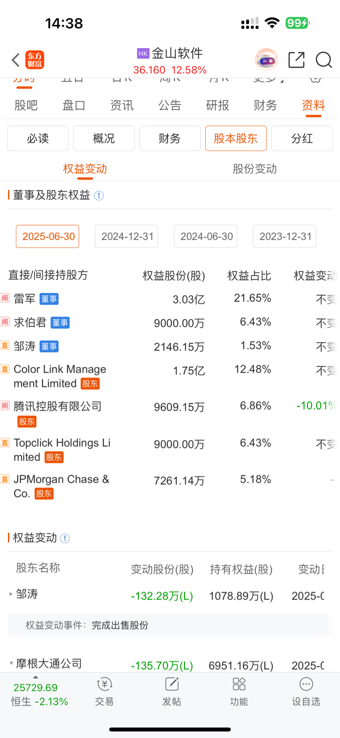
Task: Switch to the 公告 tab
Action: (x=170, y=105)
